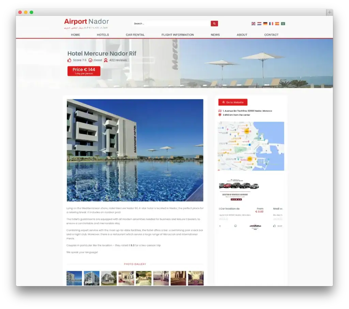349x309 pixels.
Task: Click the € 0.00 price text
Action: tap(259, 212)
